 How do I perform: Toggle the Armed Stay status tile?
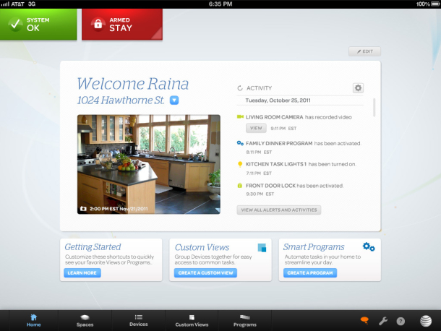122,25
